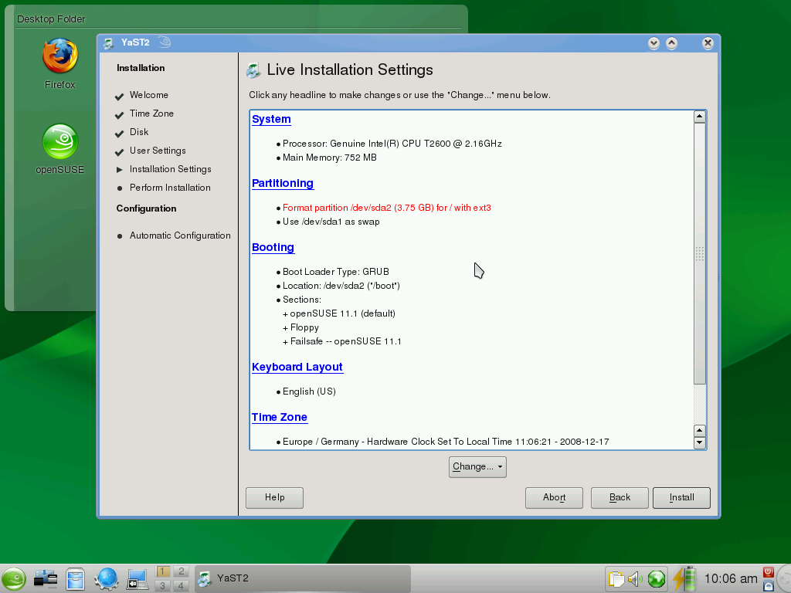The width and height of the screenshot is (791, 593).
Task: Click the Desktop Folder widget title
Action: click(51, 19)
